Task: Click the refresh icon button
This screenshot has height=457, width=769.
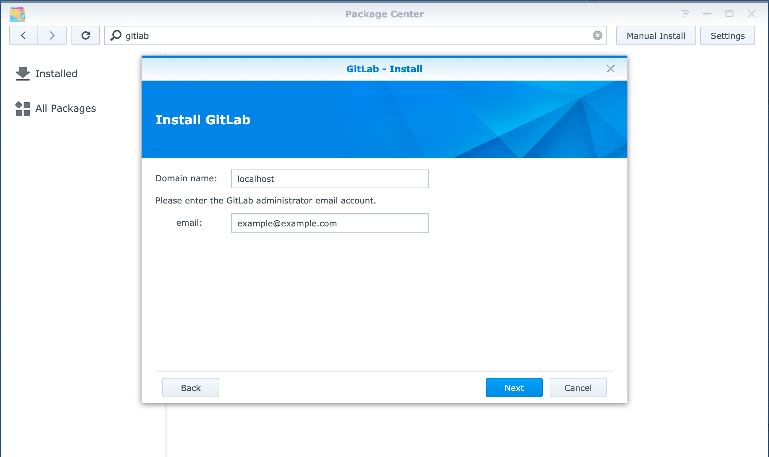Action: 85,35
